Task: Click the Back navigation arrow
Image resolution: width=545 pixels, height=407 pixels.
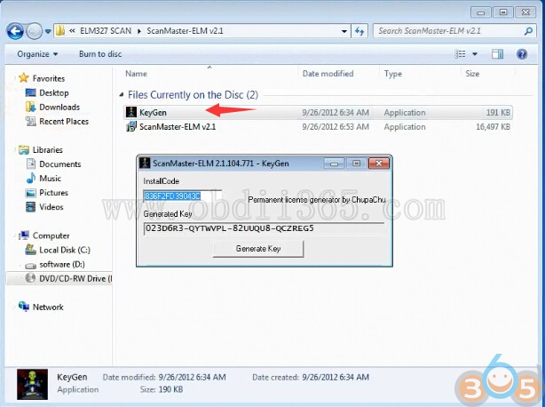Action: point(14,31)
